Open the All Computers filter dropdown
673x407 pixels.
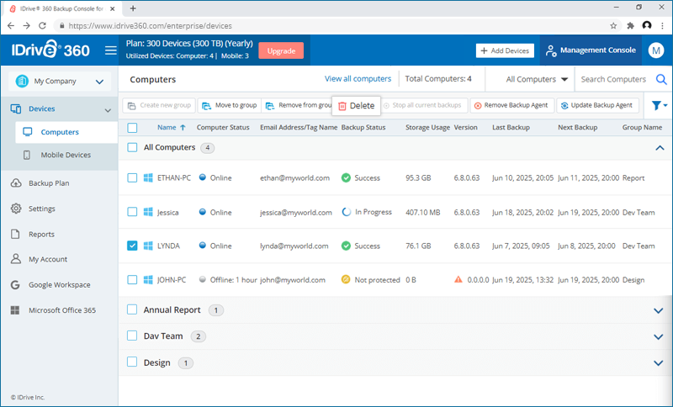coord(537,80)
